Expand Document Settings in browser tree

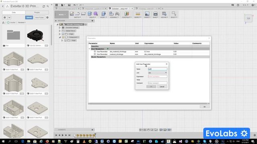[x=60, y=28]
